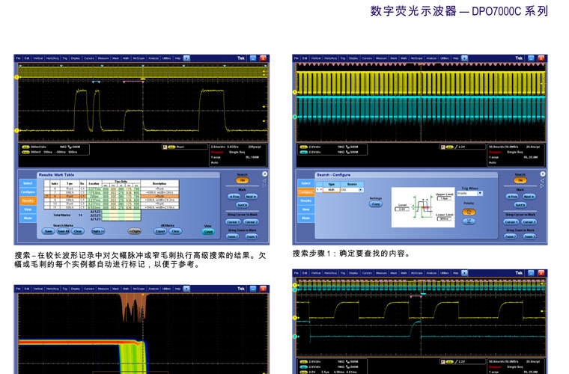This screenshot has height=374, width=569.
Task: Click Cursor 2 button in Mark Table window
Action: tap(251, 222)
